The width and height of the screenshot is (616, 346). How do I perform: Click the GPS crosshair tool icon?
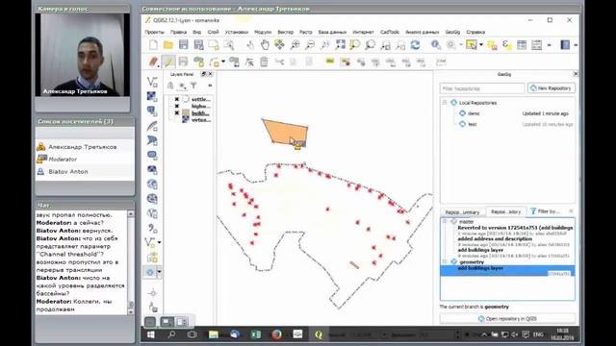[x=152, y=293]
